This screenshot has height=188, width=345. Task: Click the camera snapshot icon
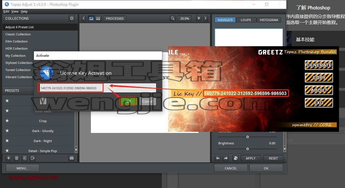[x=72, y=158]
